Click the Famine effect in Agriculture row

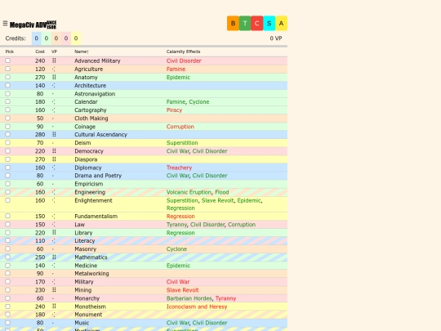[176, 69]
